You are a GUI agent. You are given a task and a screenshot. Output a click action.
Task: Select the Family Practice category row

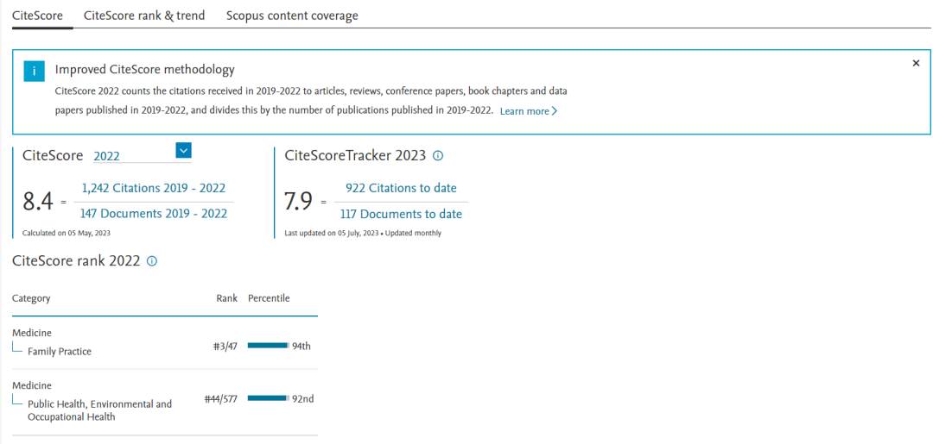pos(164,342)
